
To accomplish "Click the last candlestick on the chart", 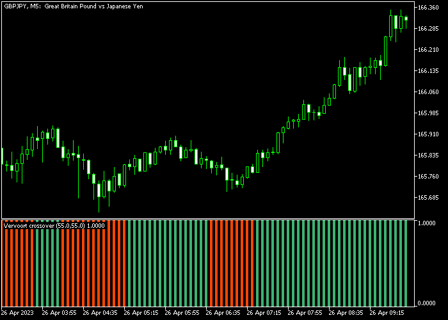I will (406, 19).
